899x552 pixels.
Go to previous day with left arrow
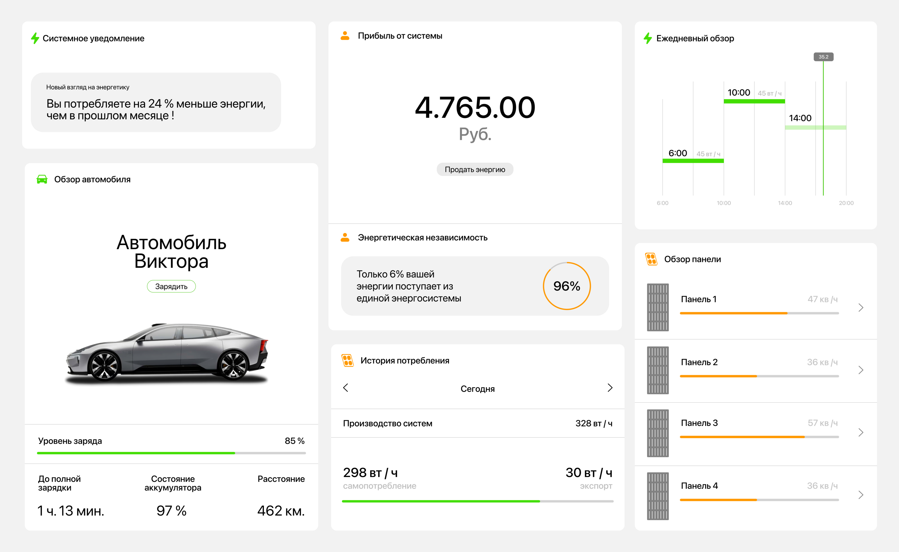pos(346,388)
